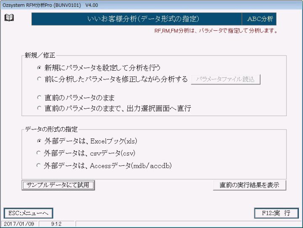This screenshot has width=303, height=228.
Task: Click ESC:メニューへ button
Action: click(28, 213)
